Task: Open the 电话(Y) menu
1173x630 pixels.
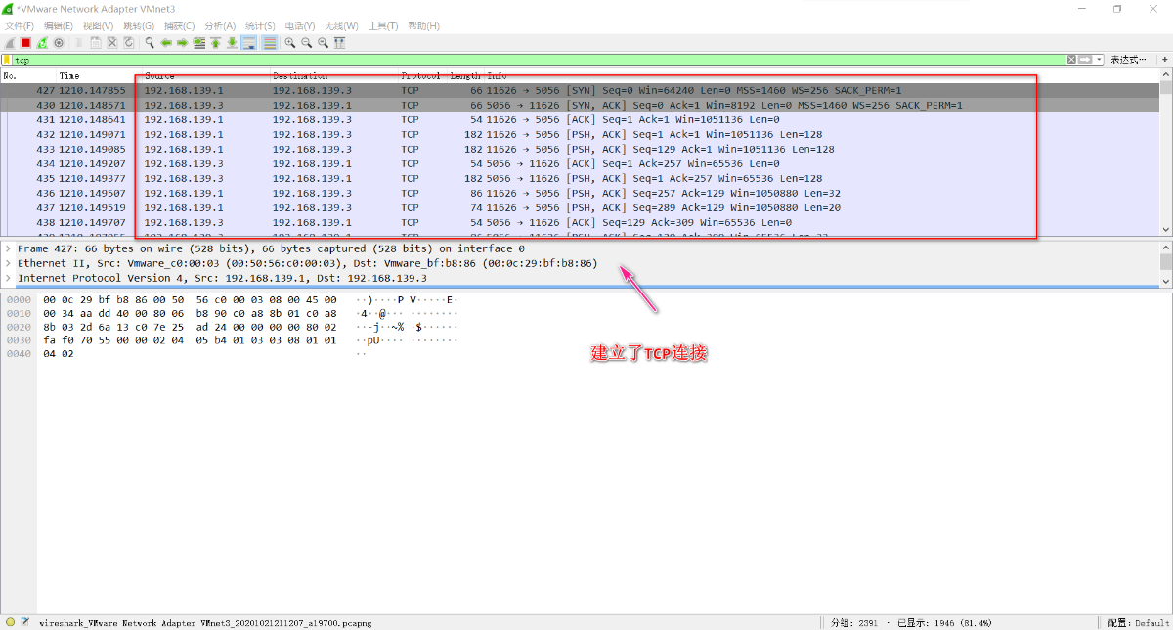Action: pyautogui.click(x=300, y=25)
